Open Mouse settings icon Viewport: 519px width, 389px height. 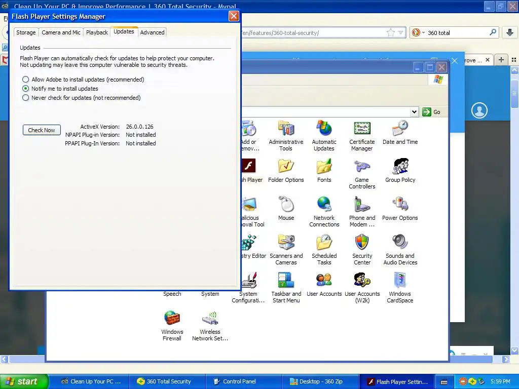[x=286, y=208]
